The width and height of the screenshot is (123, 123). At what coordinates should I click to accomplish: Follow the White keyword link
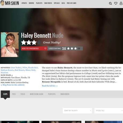point(25,68)
